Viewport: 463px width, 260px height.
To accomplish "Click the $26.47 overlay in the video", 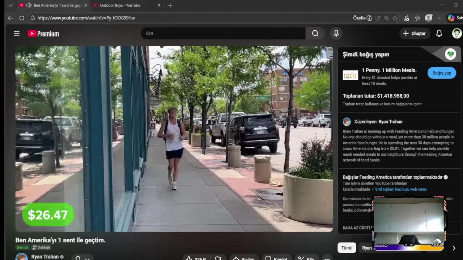I will (x=48, y=215).
